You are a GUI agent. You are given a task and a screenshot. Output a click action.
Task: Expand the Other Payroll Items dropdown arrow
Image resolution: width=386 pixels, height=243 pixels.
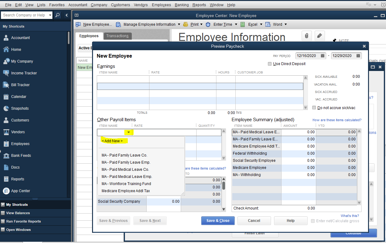point(129,132)
